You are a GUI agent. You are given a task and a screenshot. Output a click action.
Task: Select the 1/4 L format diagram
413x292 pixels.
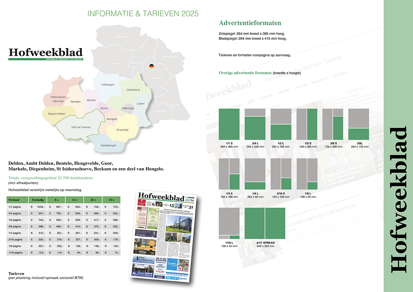pyautogui.click(x=255, y=174)
